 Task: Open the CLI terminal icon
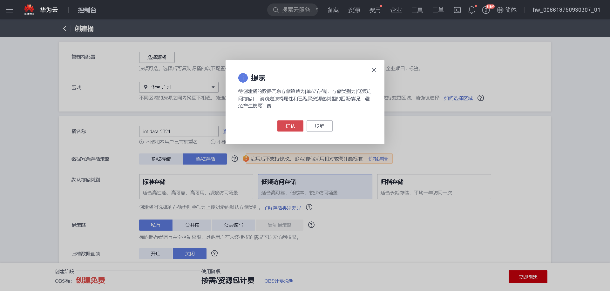coord(457,10)
